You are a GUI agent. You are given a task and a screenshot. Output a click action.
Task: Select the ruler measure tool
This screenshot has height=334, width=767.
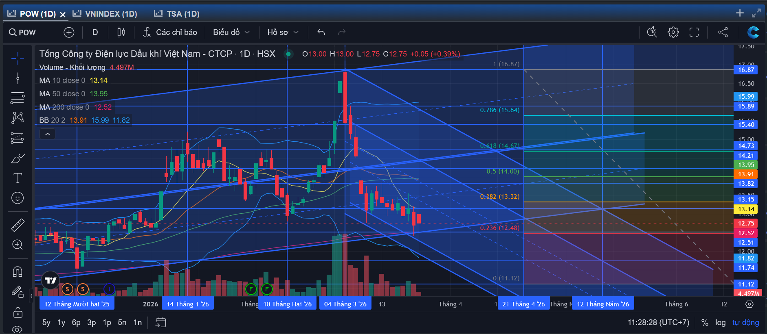pos(18,225)
